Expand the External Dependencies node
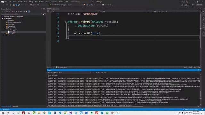Image resolution: width=205 pixels, height=115 pixels. pos(4,22)
